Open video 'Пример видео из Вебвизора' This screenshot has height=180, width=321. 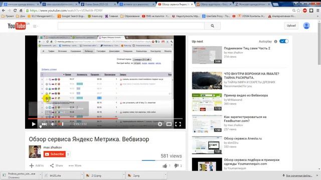click(246, 95)
